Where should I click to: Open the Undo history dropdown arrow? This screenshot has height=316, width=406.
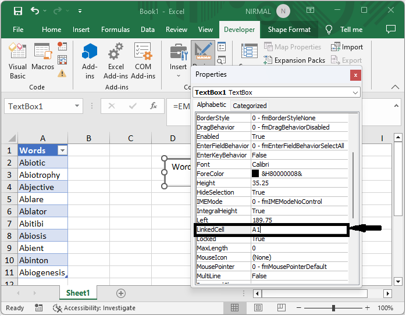point(45,11)
